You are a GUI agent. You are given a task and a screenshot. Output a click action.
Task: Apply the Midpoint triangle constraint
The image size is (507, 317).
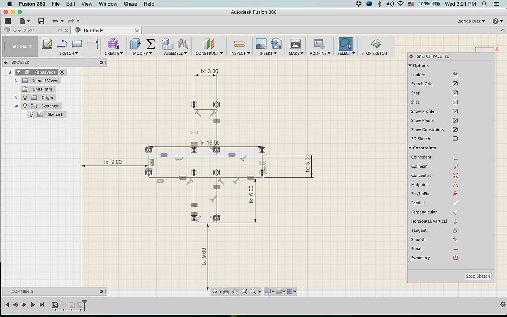(455, 185)
